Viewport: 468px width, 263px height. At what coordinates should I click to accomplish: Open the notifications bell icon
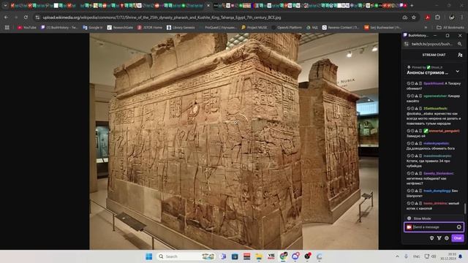(461, 256)
